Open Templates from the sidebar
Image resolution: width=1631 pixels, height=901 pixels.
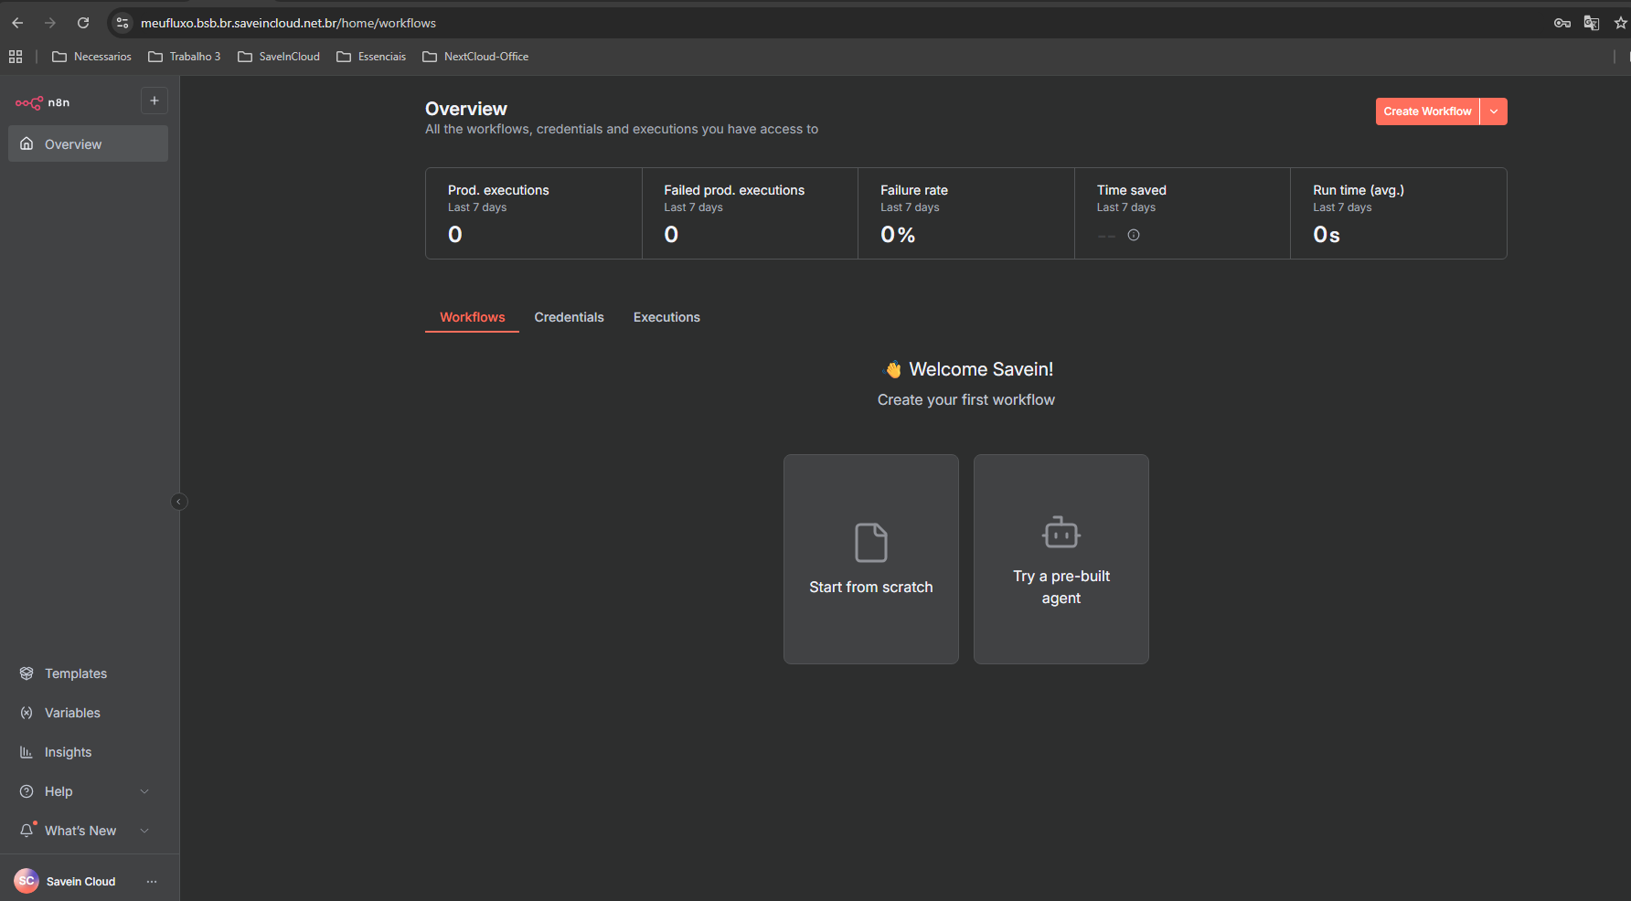[x=76, y=673]
